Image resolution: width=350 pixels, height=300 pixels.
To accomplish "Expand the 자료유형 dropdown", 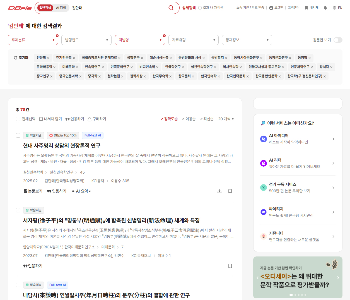I will [194, 40].
